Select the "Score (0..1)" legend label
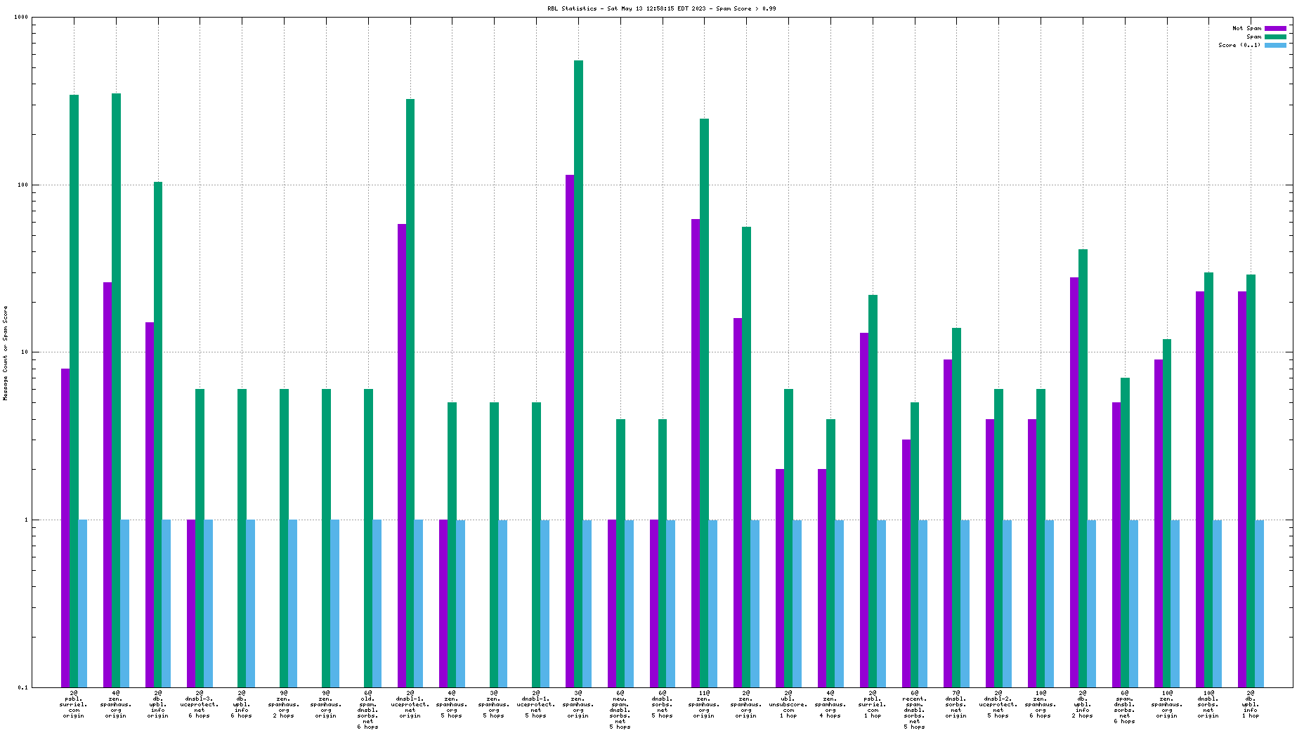This screenshot has width=1304, height=733. 1239,46
